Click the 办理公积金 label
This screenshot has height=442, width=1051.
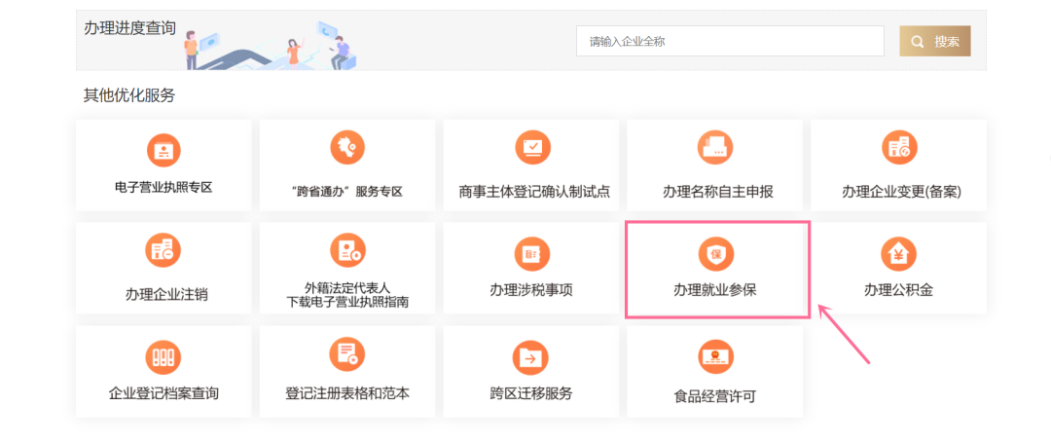coord(898,290)
